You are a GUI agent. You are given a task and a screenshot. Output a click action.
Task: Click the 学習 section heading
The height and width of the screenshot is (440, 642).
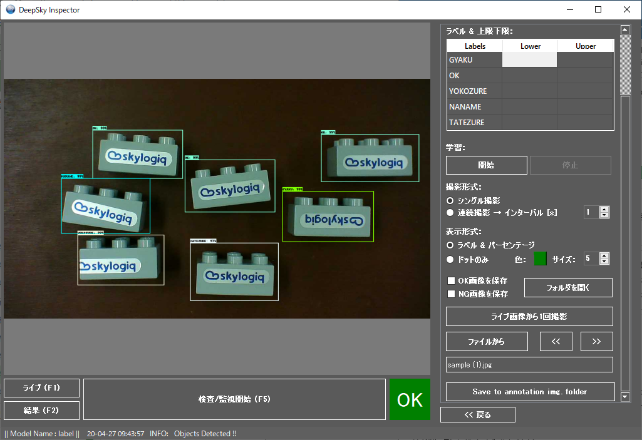(x=455, y=147)
